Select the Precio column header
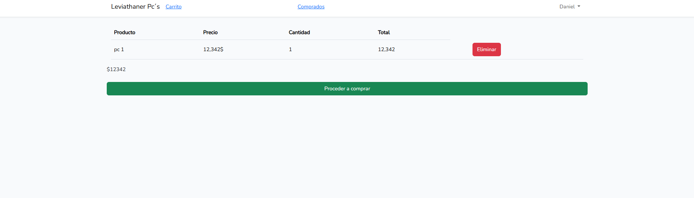 (210, 32)
